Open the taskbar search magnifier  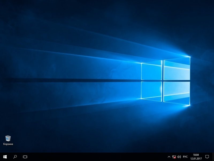click(x=15, y=157)
